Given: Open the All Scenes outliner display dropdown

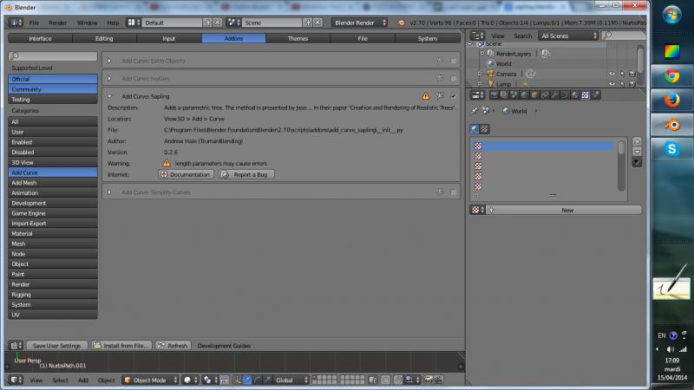Looking at the screenshot, I should 568,36.
